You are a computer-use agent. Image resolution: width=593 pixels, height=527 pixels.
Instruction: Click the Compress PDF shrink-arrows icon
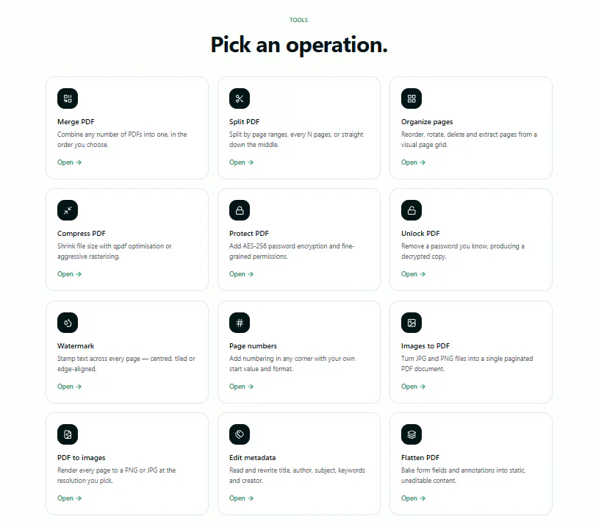click(x=68, y=210)
